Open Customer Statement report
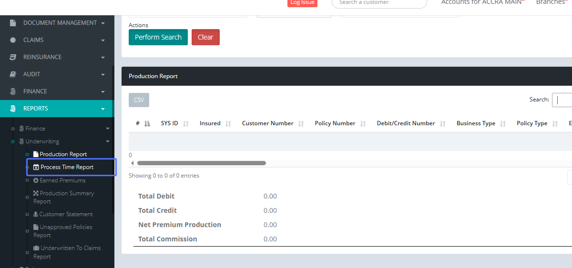Screen dimensions: 572x268 pyautogui.click(x=66, y=214)
